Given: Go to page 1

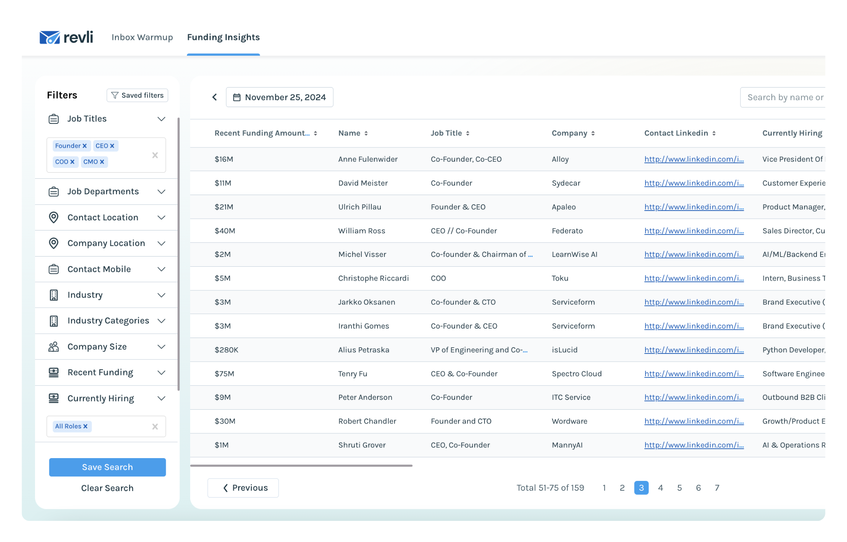Looking at the screenshot, I should (604, 488).
